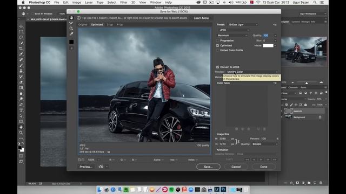The height and width of the screenshot is (194, 346).
Task: Select the Pen tool
Action: [21, 105]
